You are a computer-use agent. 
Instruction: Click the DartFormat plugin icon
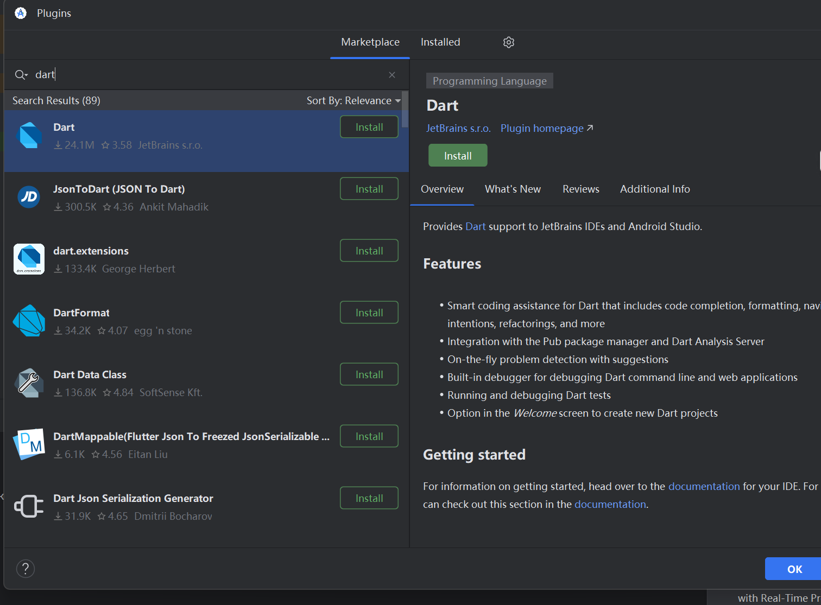pos(29,321)
